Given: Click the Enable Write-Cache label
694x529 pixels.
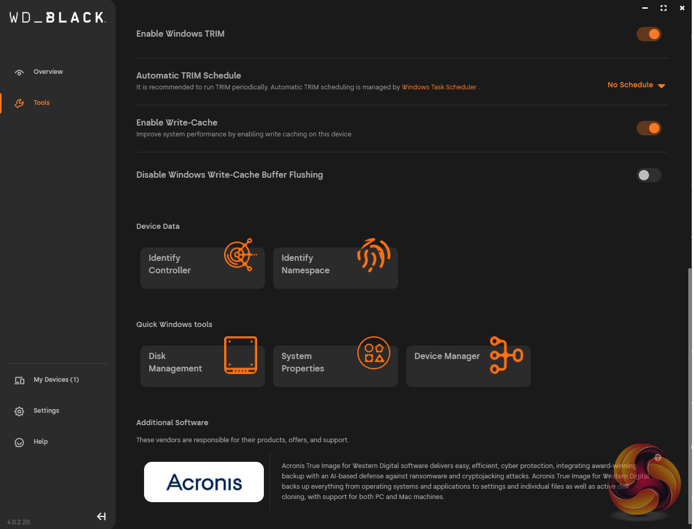Looking at the screenshot, I should pos(177,122).
